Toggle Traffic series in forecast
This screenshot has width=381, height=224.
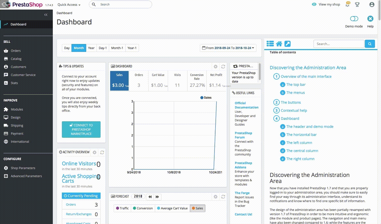[122, 208]
